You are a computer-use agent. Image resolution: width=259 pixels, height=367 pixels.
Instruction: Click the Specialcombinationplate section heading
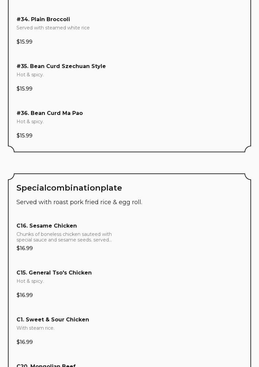[x=69, y=188]
